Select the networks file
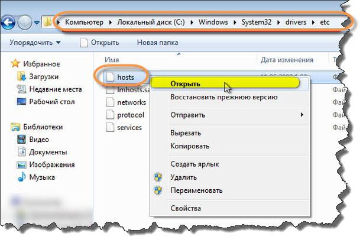This screenshot has width=363, height=246. point(131,102)
